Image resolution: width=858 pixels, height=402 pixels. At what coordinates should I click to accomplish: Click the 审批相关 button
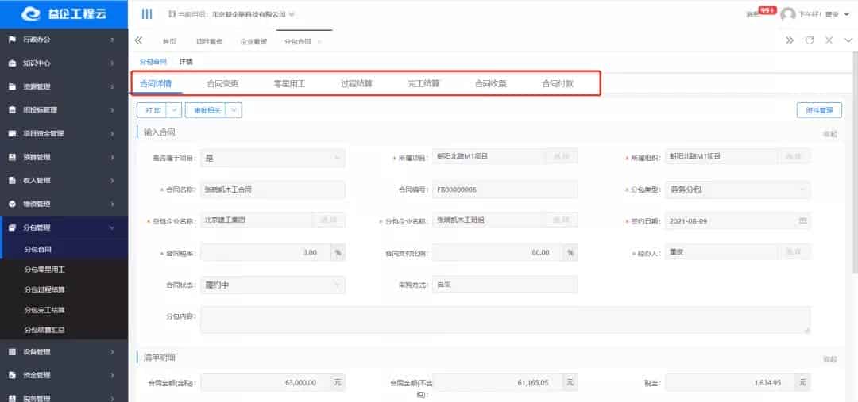207,110
